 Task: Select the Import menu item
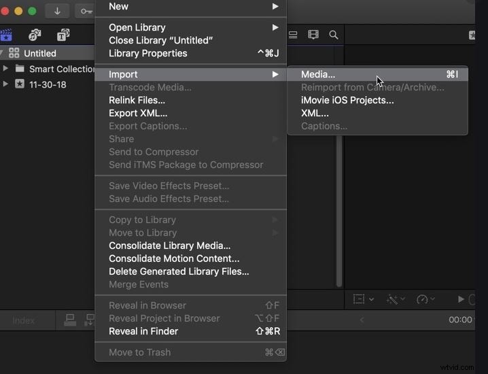pos(190,74)
